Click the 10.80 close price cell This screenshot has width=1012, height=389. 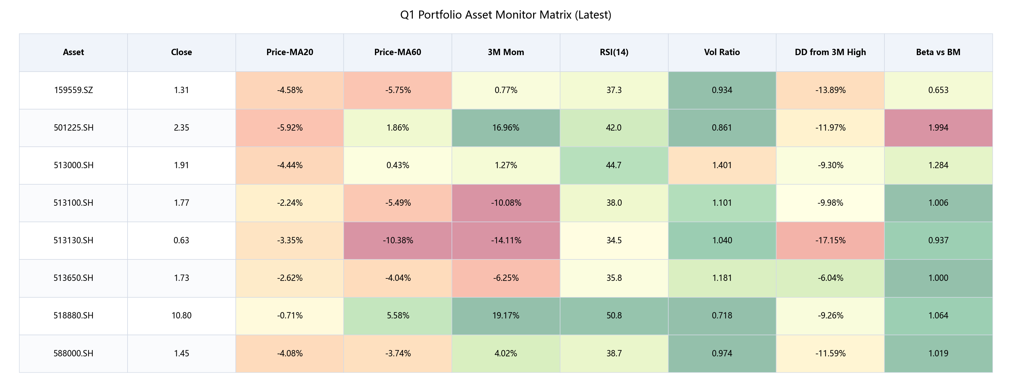[x=182, y=315]
